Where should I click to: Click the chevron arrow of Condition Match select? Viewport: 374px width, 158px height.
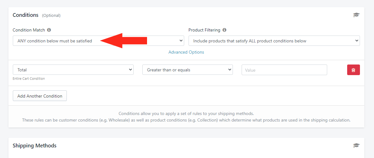tap(181, 41)
